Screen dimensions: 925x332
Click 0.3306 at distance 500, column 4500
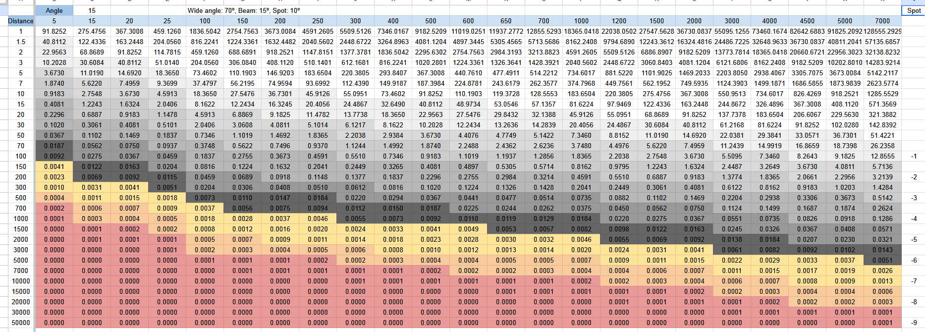pos(807,198)
